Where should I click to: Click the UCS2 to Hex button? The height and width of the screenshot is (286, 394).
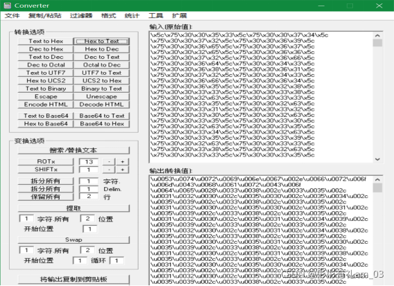tap(101, 80)
